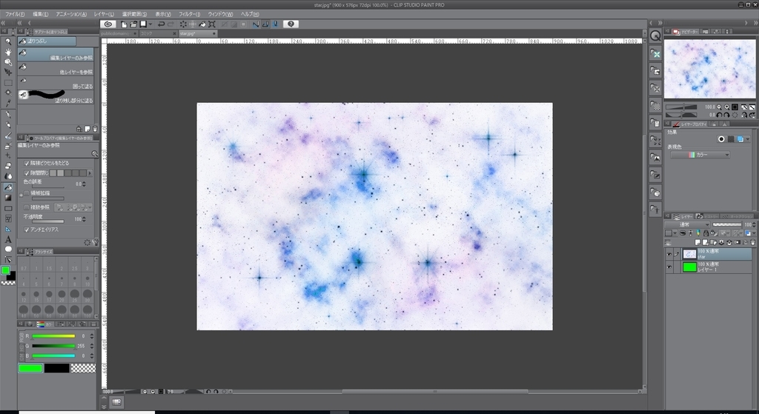Enable 領域拡縮 checkbox
Screen dimensions: 759x414
click(x=27, y=193)
